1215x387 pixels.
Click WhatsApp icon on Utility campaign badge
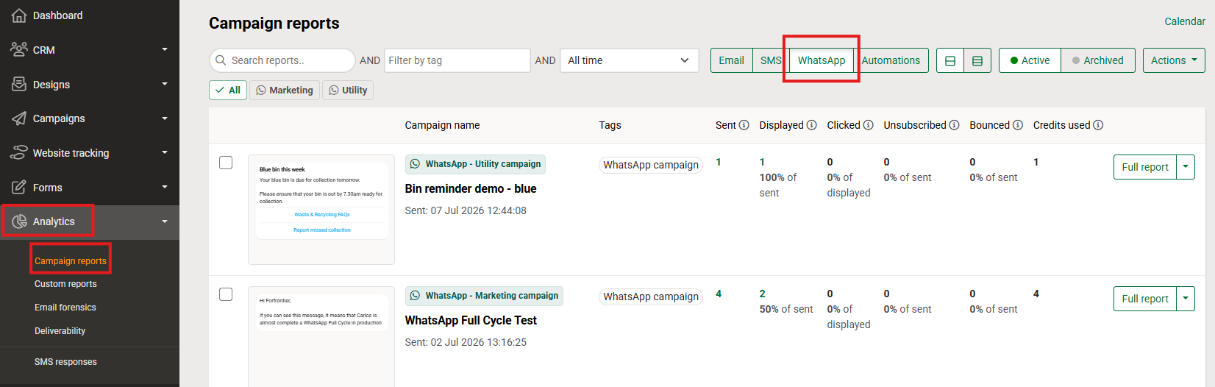click(416, 164)
